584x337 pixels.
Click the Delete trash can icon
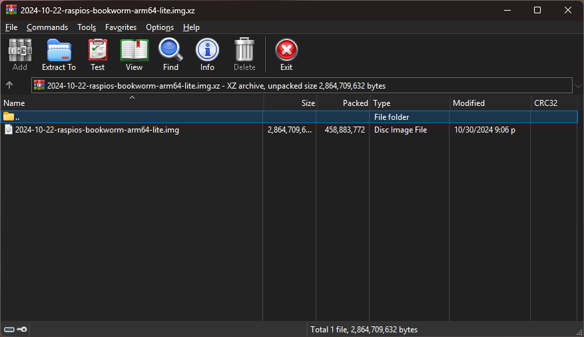[x=244, y=50]
